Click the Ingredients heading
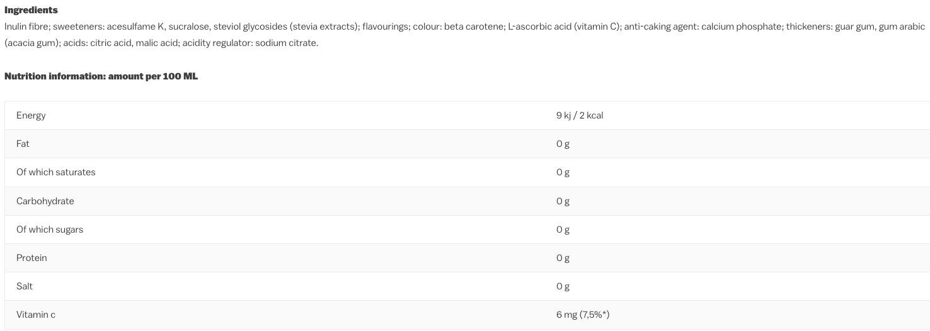Viewport: 930px width, 331px height. [31, 10]
